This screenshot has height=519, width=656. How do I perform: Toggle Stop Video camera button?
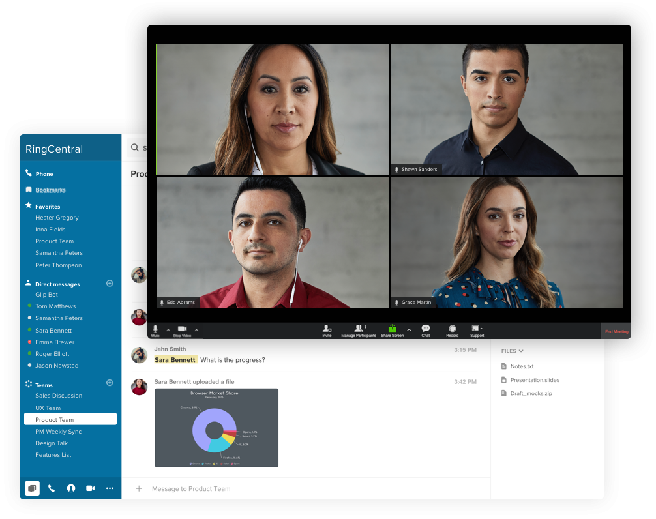pyautogui.click(x=182, y=329)
